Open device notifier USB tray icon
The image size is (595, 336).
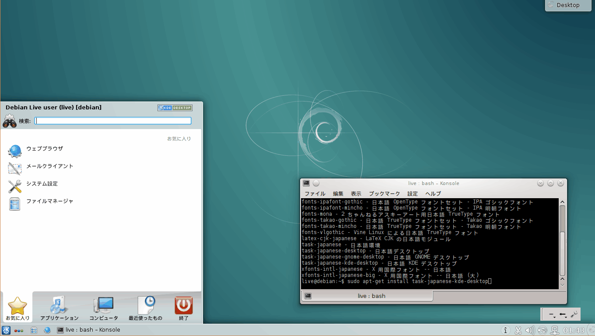tap(542, 330)
